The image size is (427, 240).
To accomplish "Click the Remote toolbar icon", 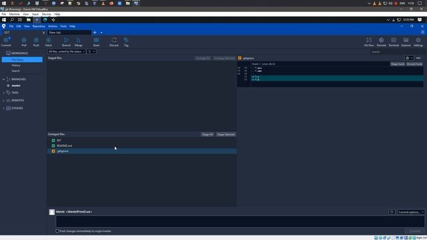I will point(381,42).
